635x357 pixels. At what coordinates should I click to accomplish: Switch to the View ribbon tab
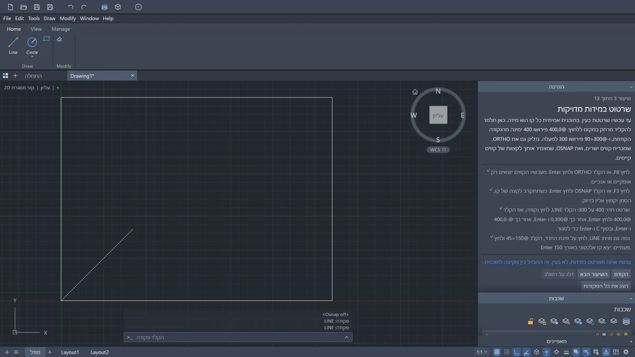(36, 29)
